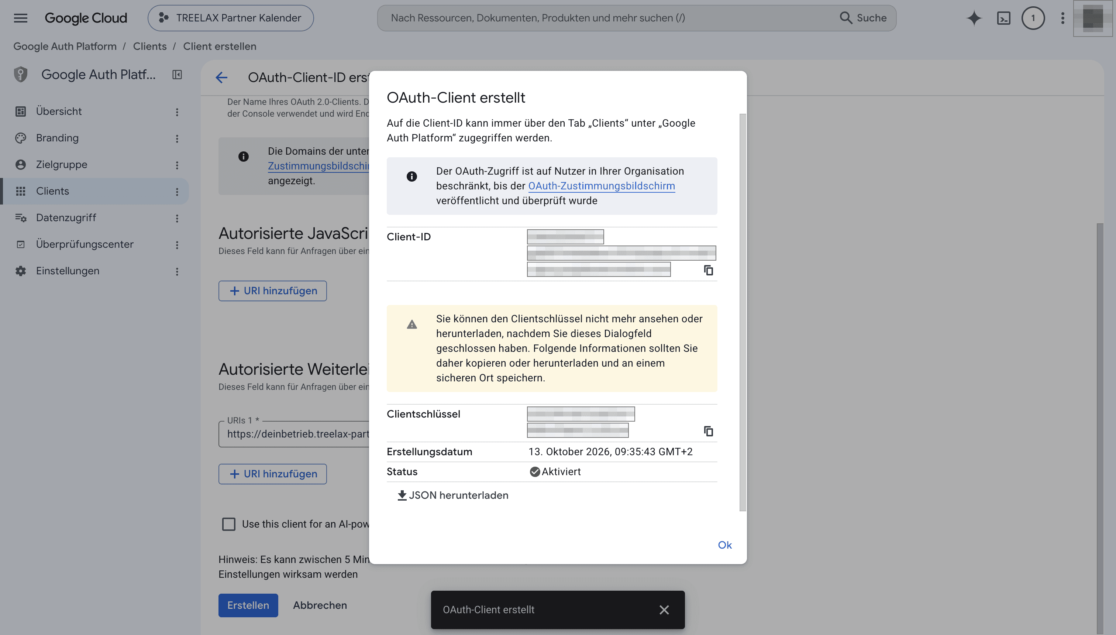Screen dimensions: 1116x635
Task: Open the main navigation hamburger menu
Action: click(x=21, y=18)
